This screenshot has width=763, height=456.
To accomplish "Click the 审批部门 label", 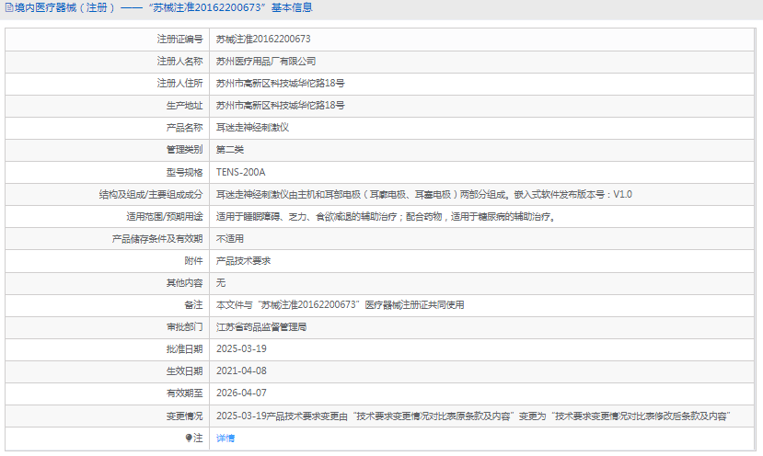I will (184, 327).
